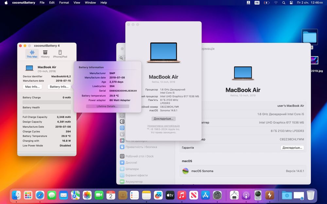Select Екранні ефекти in Settings sidebar

point(134,175)
